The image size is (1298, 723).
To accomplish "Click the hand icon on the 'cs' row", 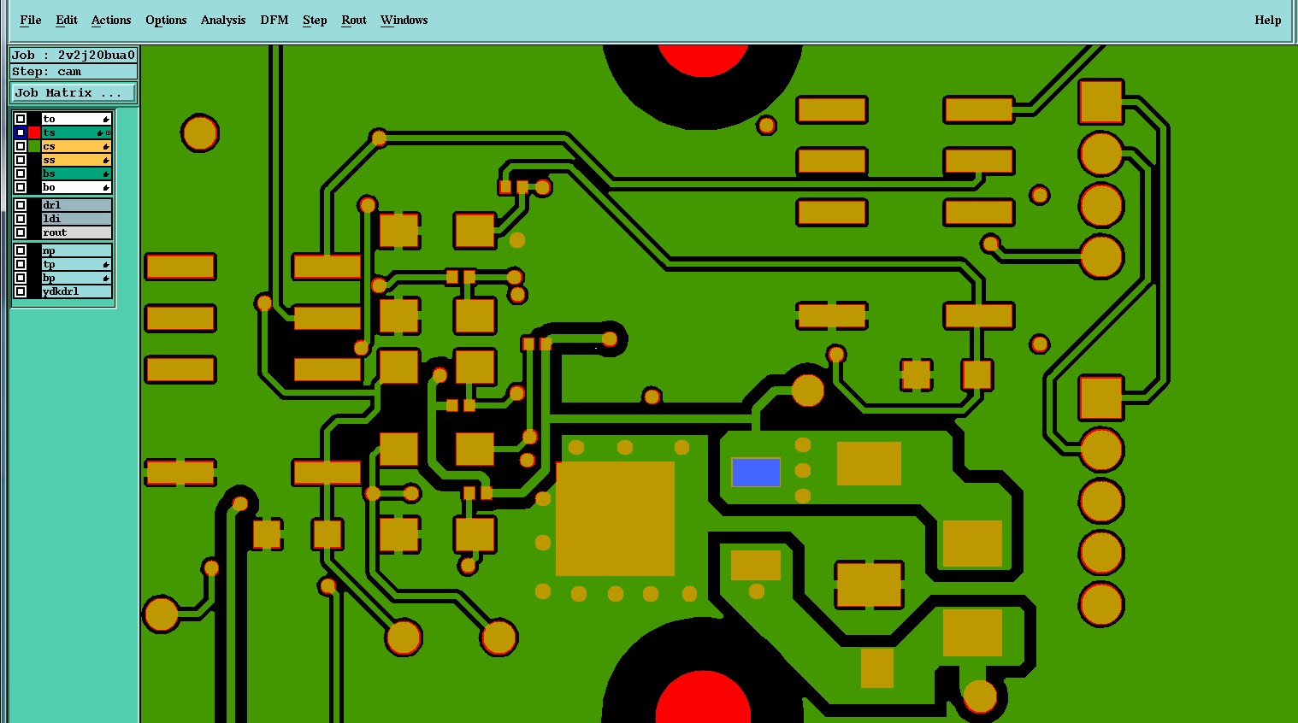I will click(106, 147).
